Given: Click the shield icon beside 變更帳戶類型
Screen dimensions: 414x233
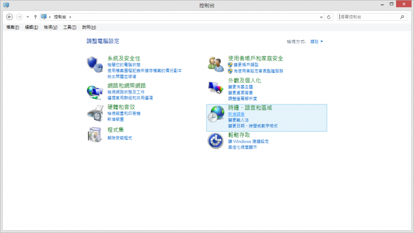Looking at the screenshot, I should [x=230, y=65].
